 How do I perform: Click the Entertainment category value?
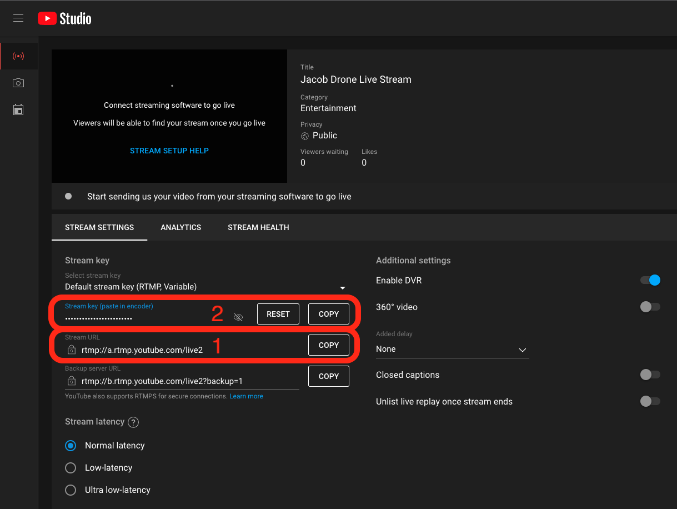[328, 108]
